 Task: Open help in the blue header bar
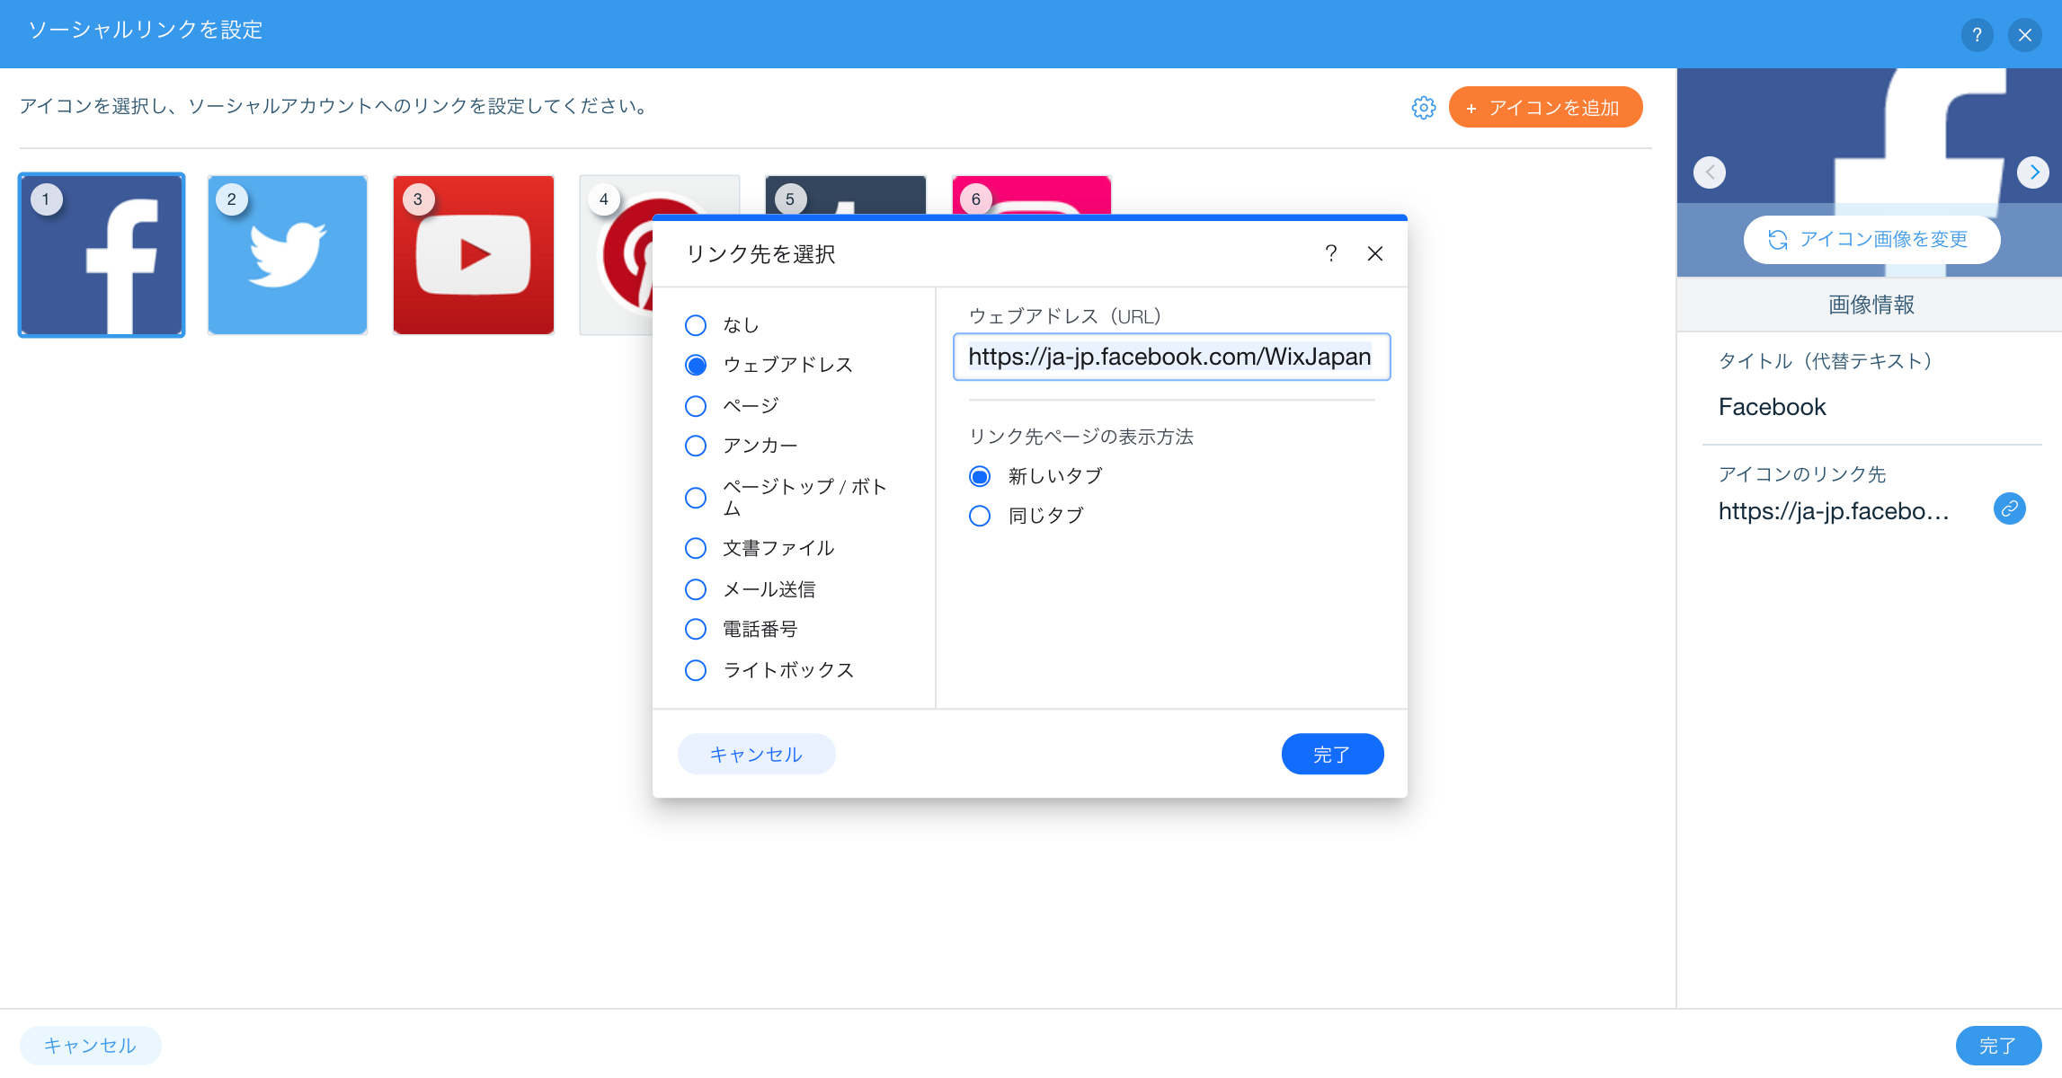[1978, 35]
